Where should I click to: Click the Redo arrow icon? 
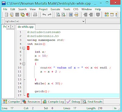coord(49,15)
